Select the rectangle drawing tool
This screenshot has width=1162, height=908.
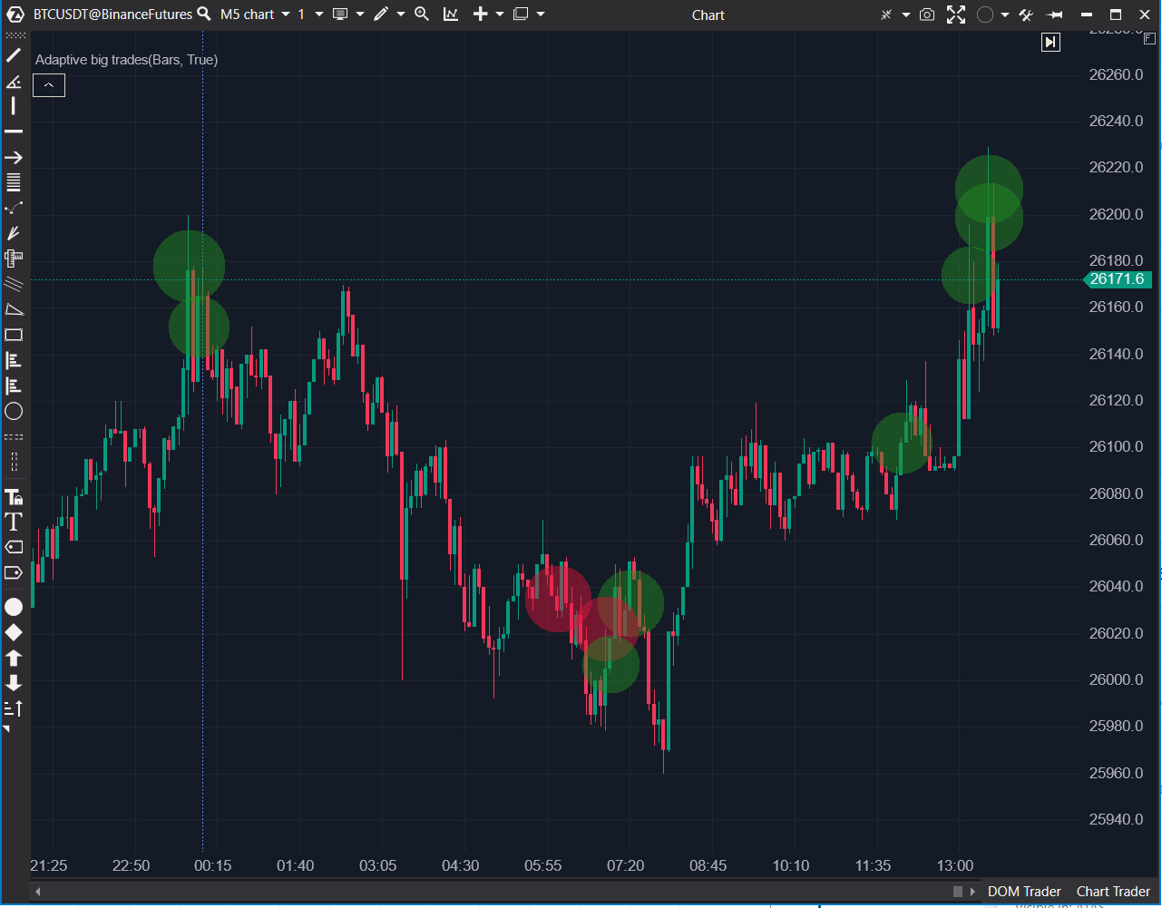tap(14, 335)
